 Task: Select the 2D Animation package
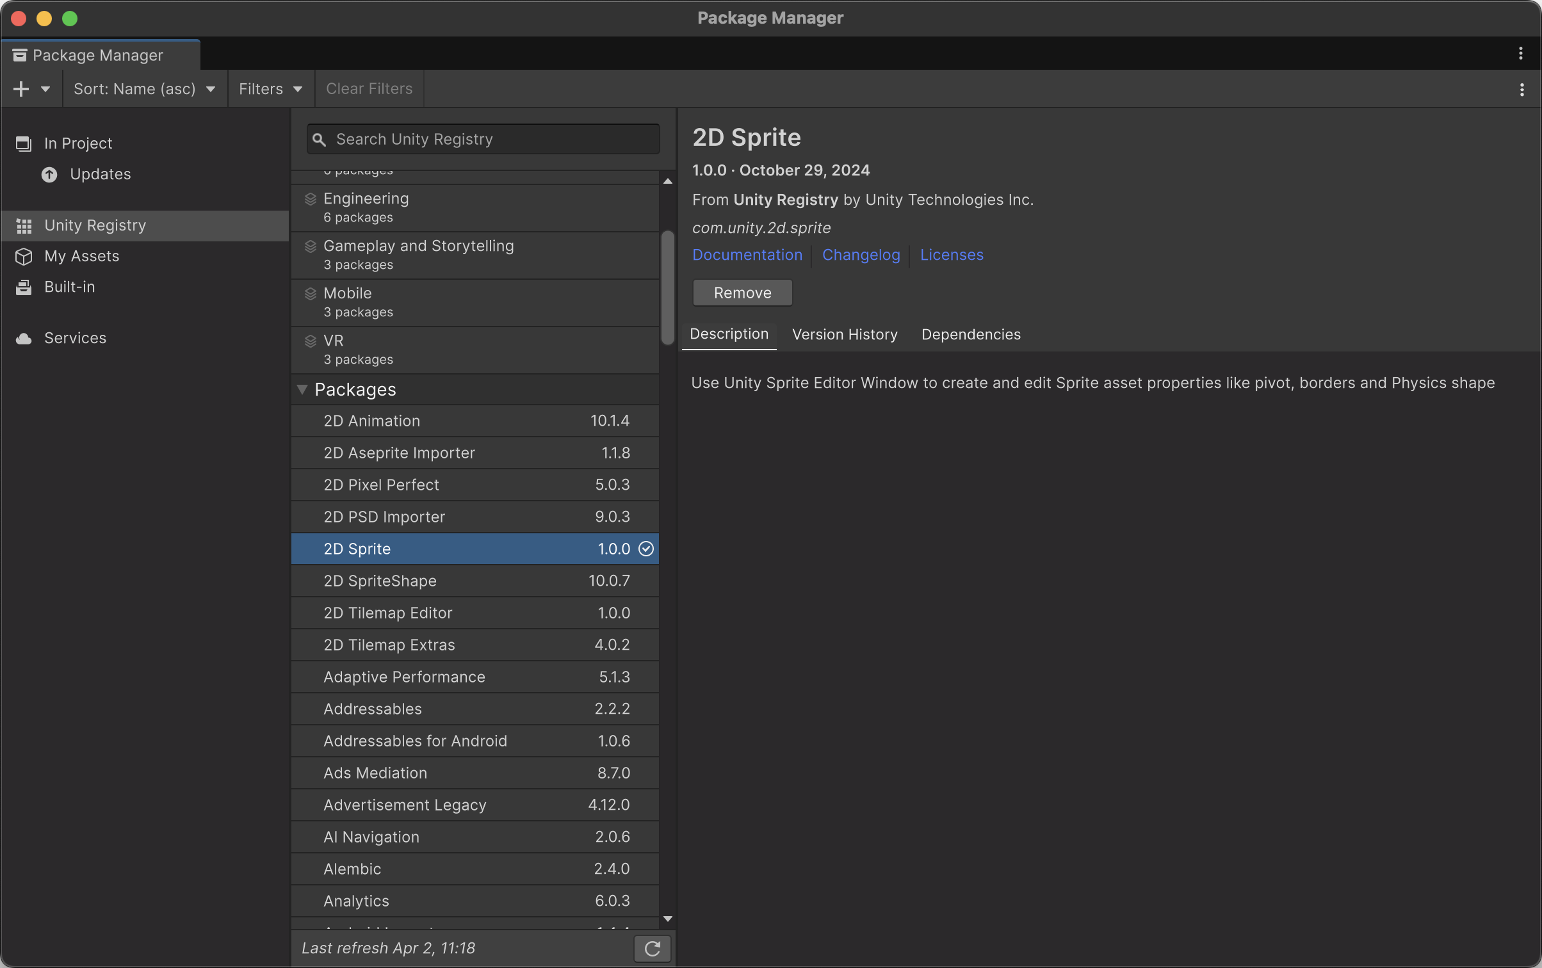tap(475, 421)
